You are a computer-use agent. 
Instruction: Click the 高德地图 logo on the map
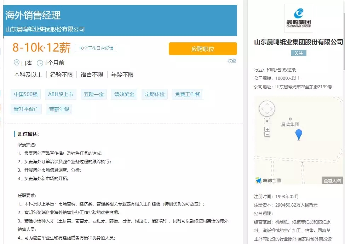(x=268, y=180)
